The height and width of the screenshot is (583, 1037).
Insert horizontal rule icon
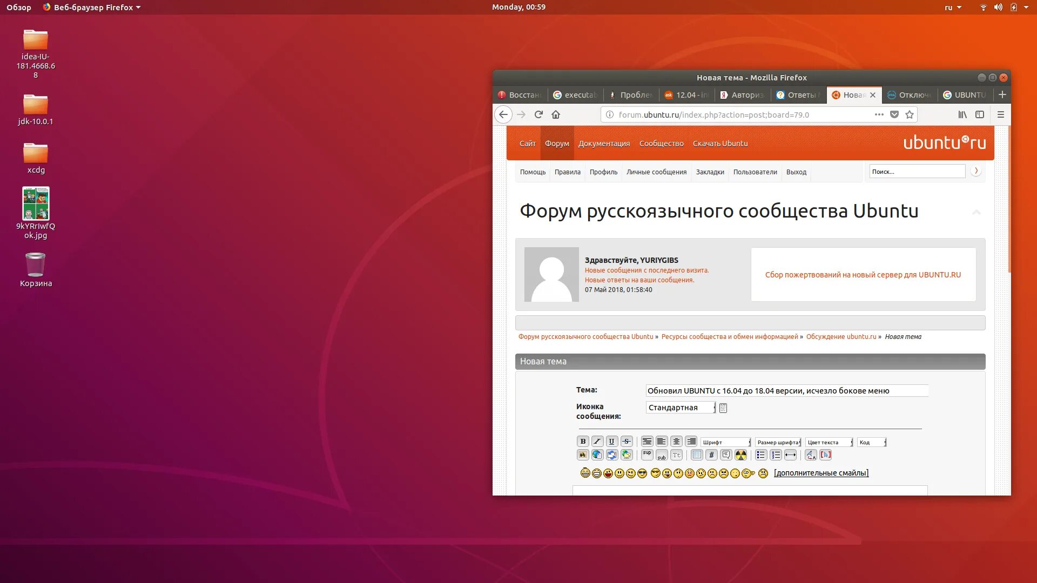790,455
